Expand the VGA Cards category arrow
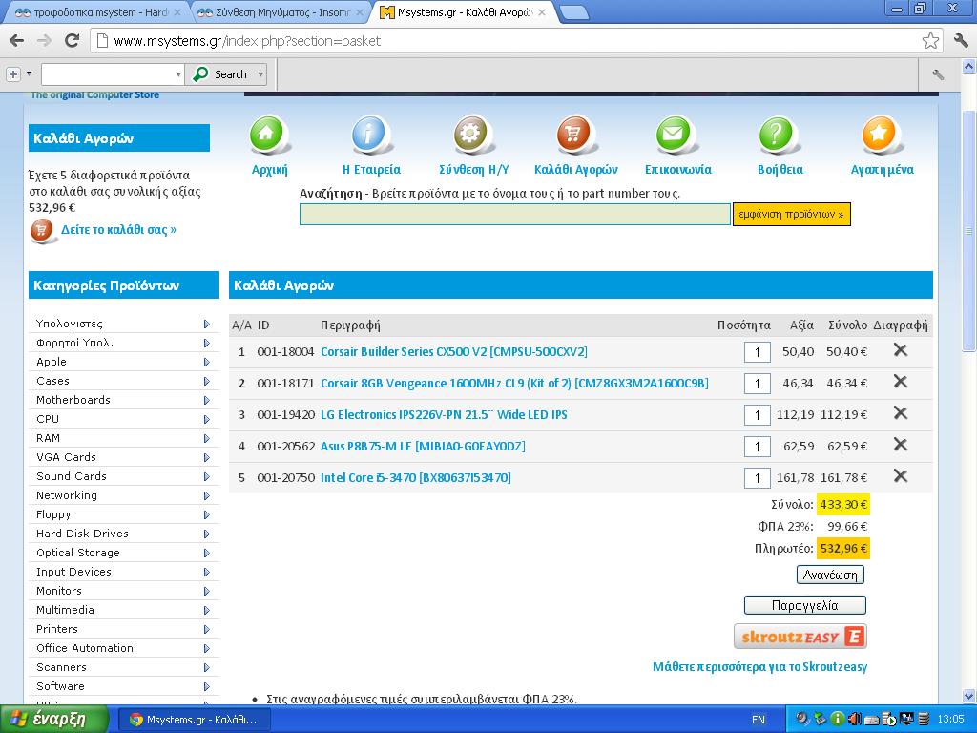 [x=207, y=457]
